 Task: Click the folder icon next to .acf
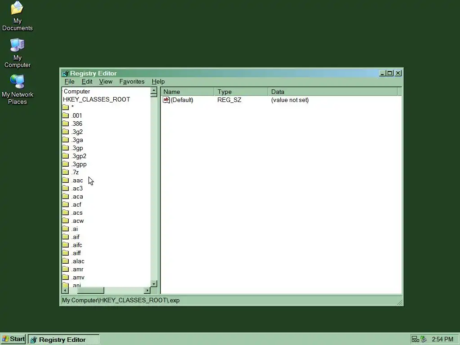click(66, 204)
